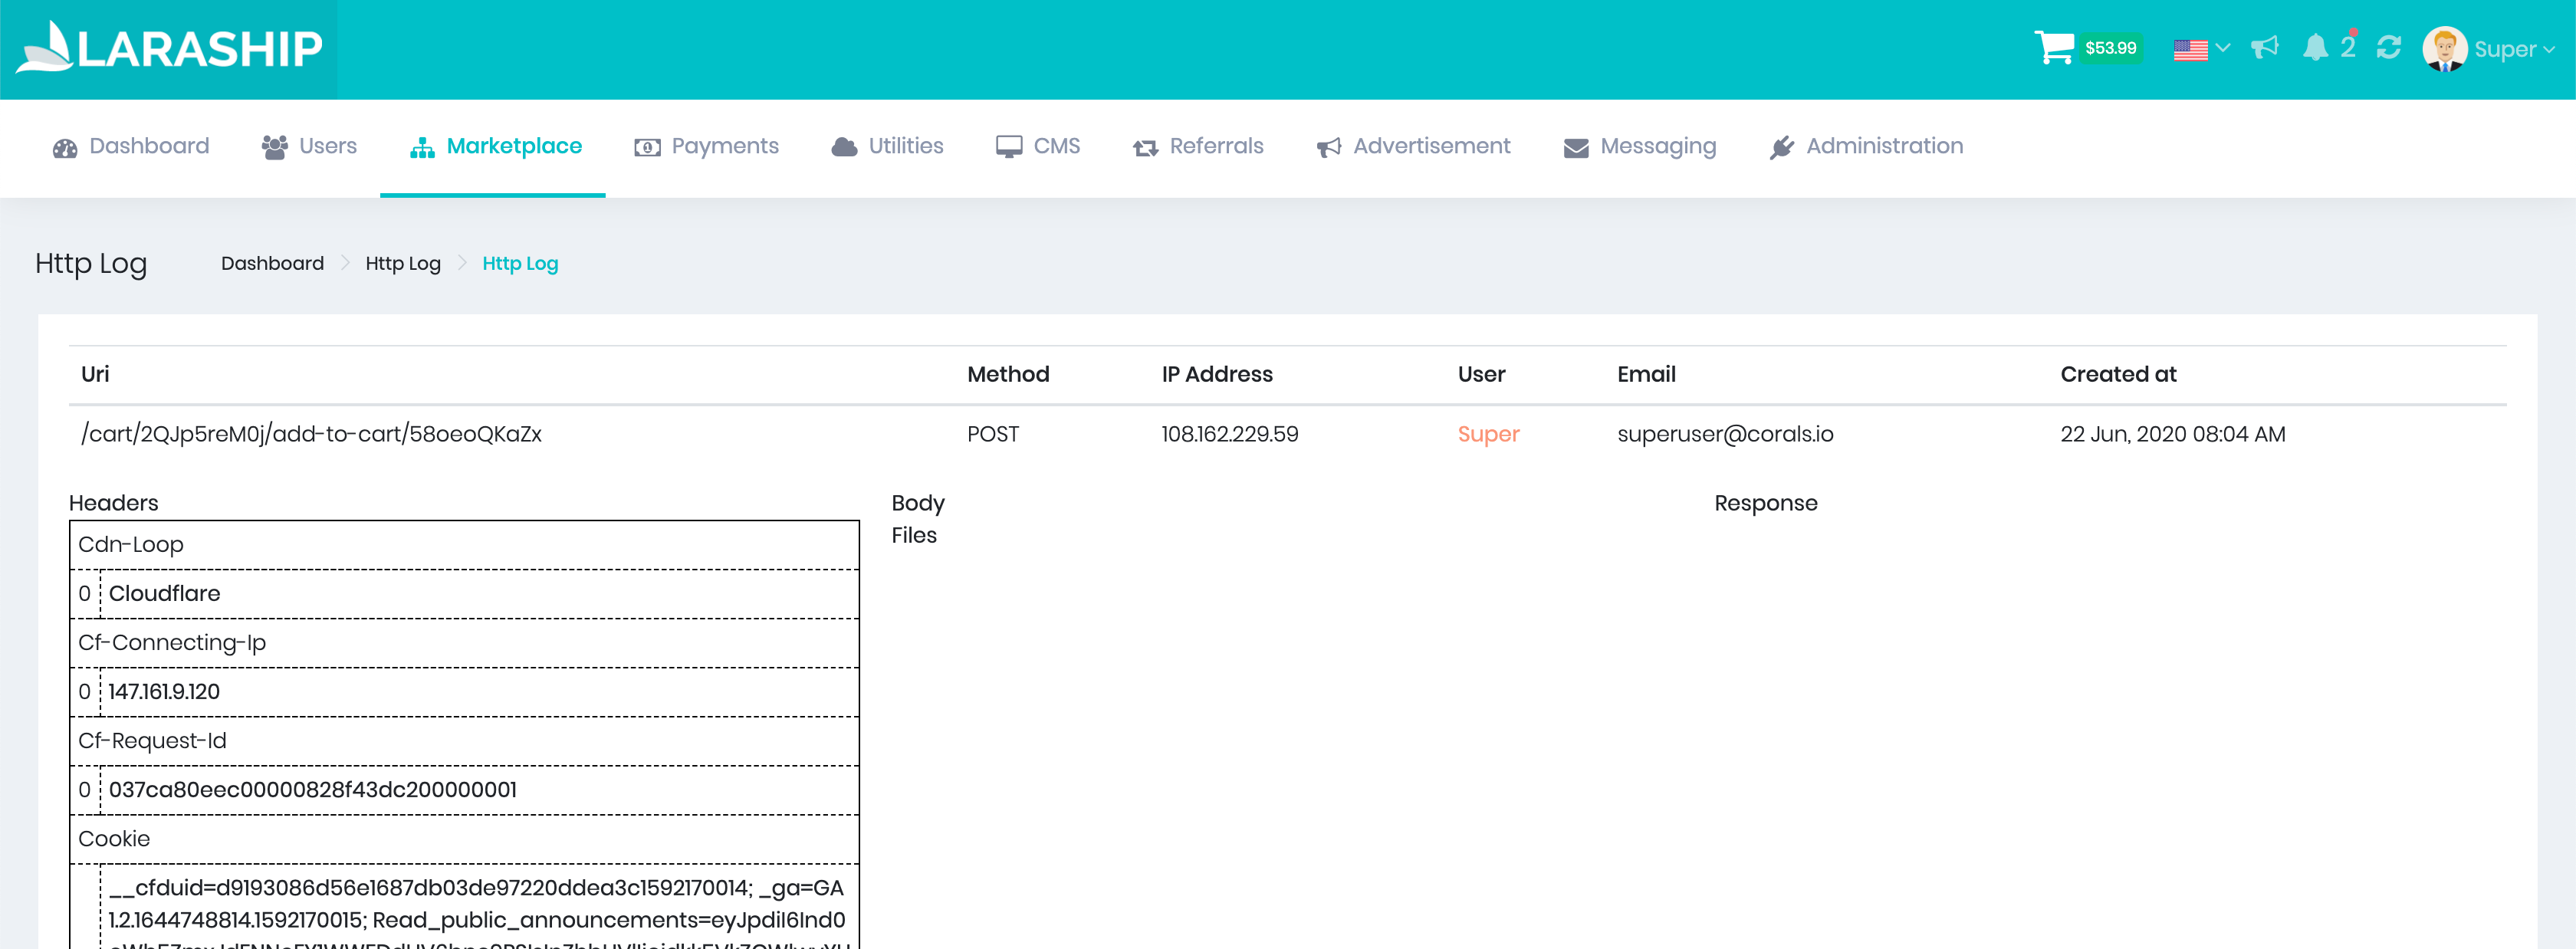This screenshot has width=2576, height=949.
Task: Click the announcements megaphone icon in header
Action: pos(2264,47)
